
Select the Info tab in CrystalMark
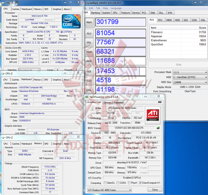pos(170,13)
